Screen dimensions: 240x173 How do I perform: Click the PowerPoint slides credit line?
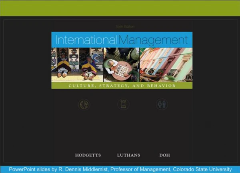coord(120,169)
